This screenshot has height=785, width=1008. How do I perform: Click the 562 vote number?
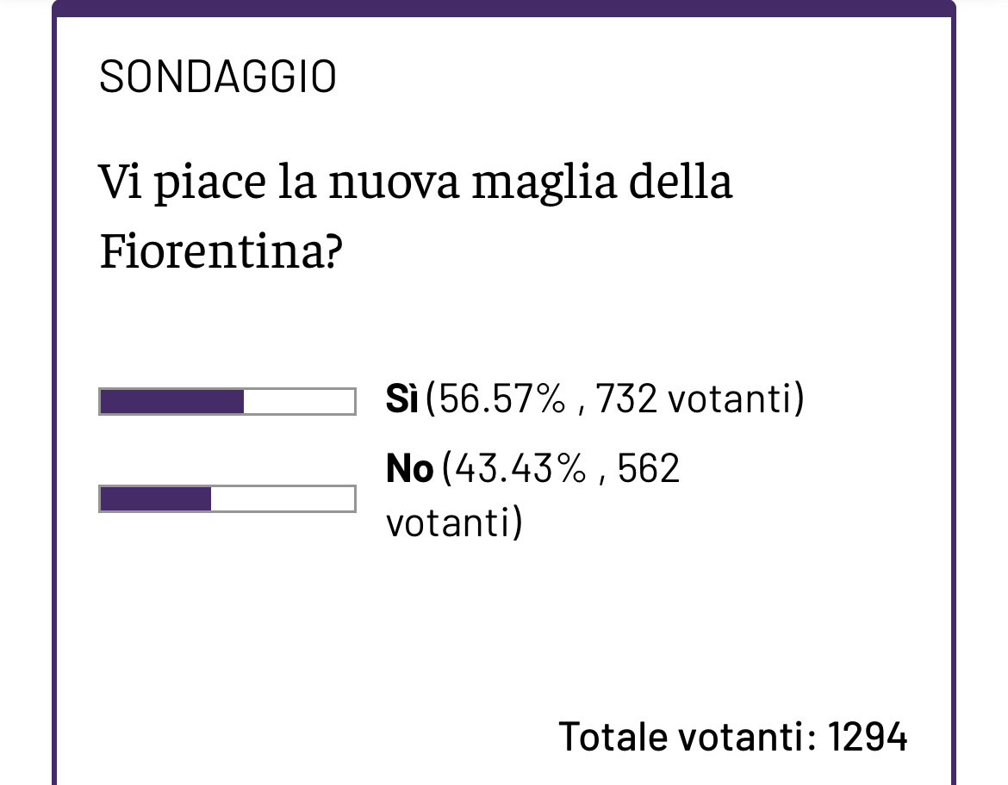coord(648,468)
